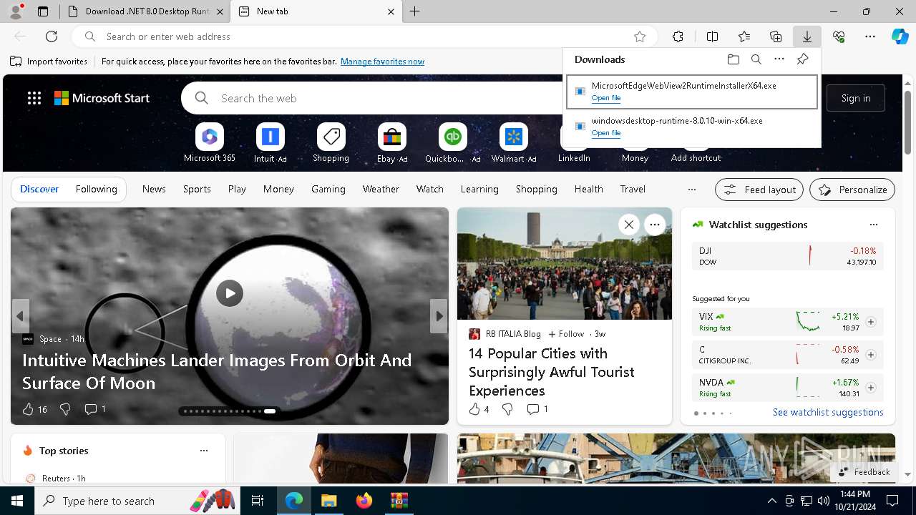Screen dimensions: 916x515
Task: Launch the Copilot sidebar icon
Action: tap(900, 36)
